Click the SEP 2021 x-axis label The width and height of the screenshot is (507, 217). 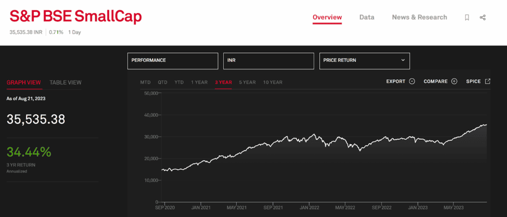(273, 207)
